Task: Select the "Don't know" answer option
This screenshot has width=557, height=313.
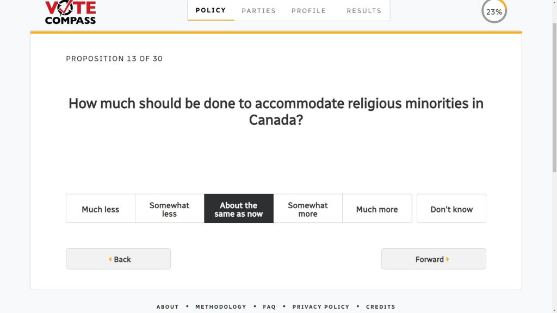Action: [451, 209]
